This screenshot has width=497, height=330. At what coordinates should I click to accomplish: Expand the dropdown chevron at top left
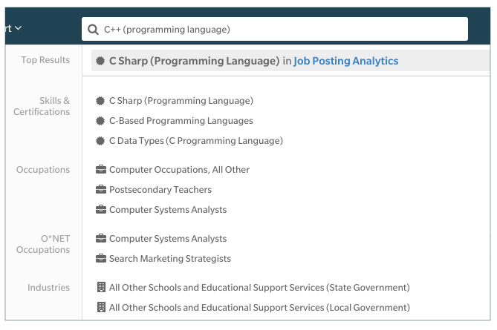pos(19,28)
